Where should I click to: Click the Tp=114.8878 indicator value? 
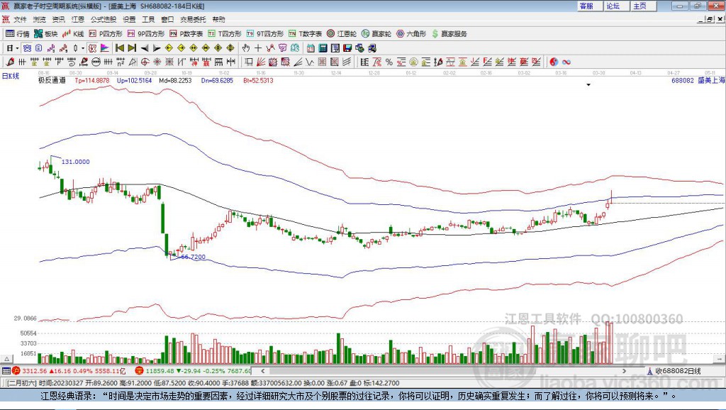click(x=92, y=81)
